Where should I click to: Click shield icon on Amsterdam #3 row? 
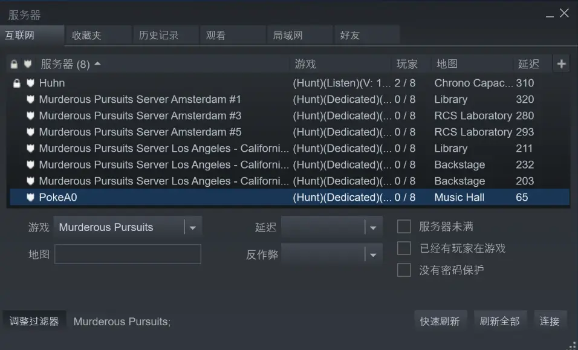pyautogui.click(x=30, y=115)
